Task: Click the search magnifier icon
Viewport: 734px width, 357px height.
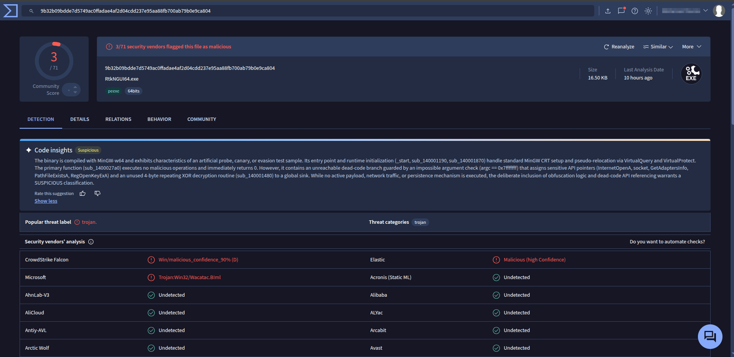Action: 31,11
